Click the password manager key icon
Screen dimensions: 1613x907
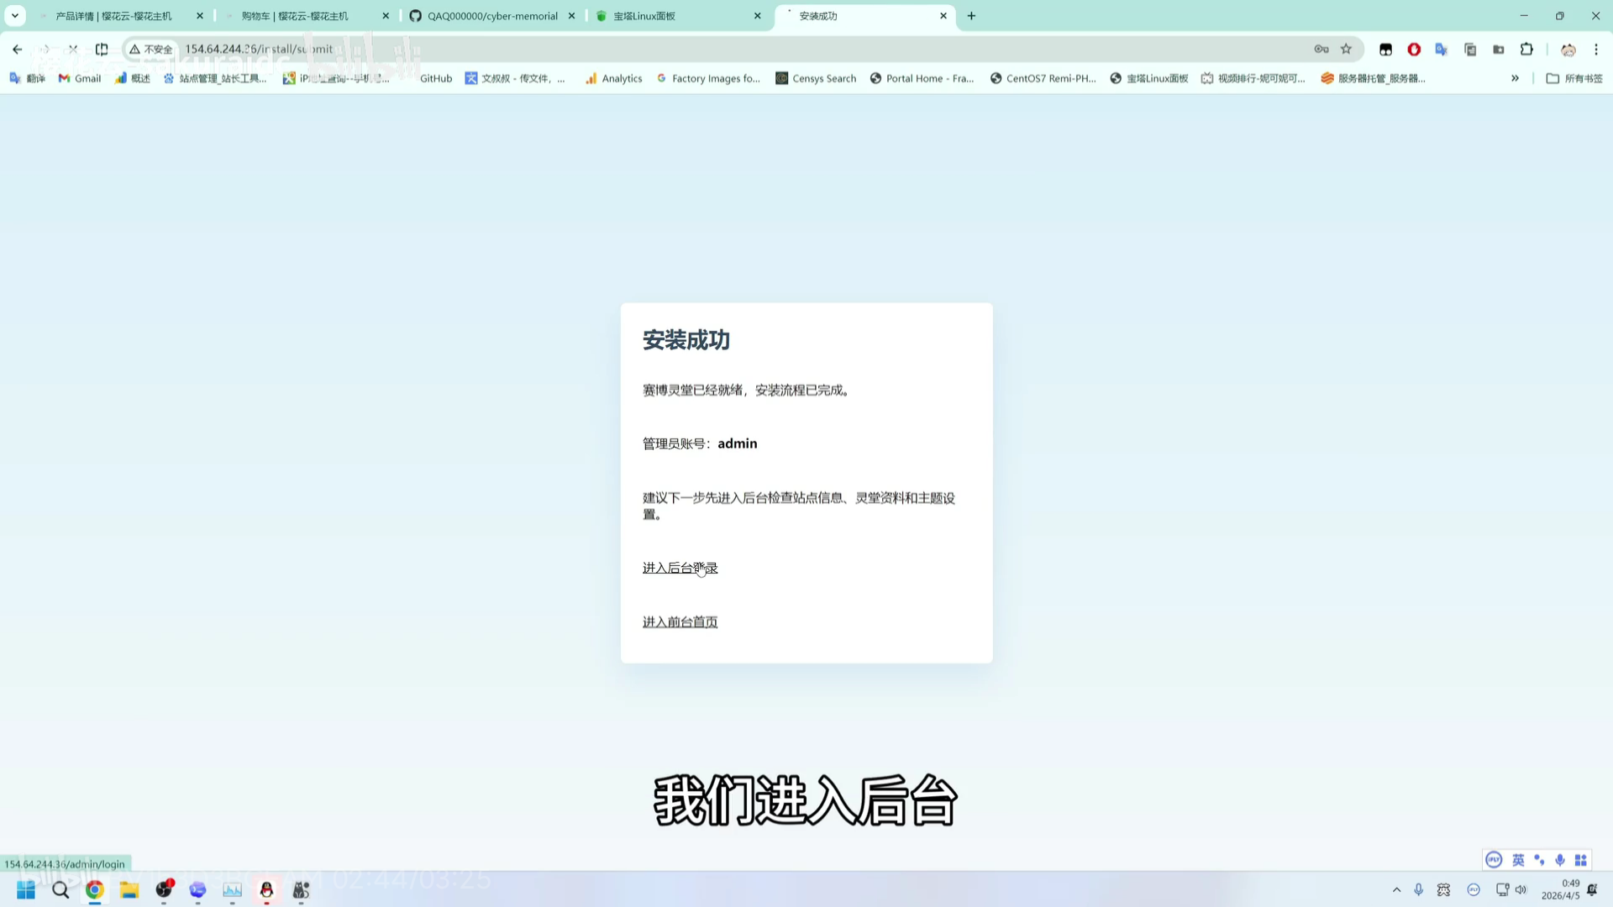point(1321,50)
